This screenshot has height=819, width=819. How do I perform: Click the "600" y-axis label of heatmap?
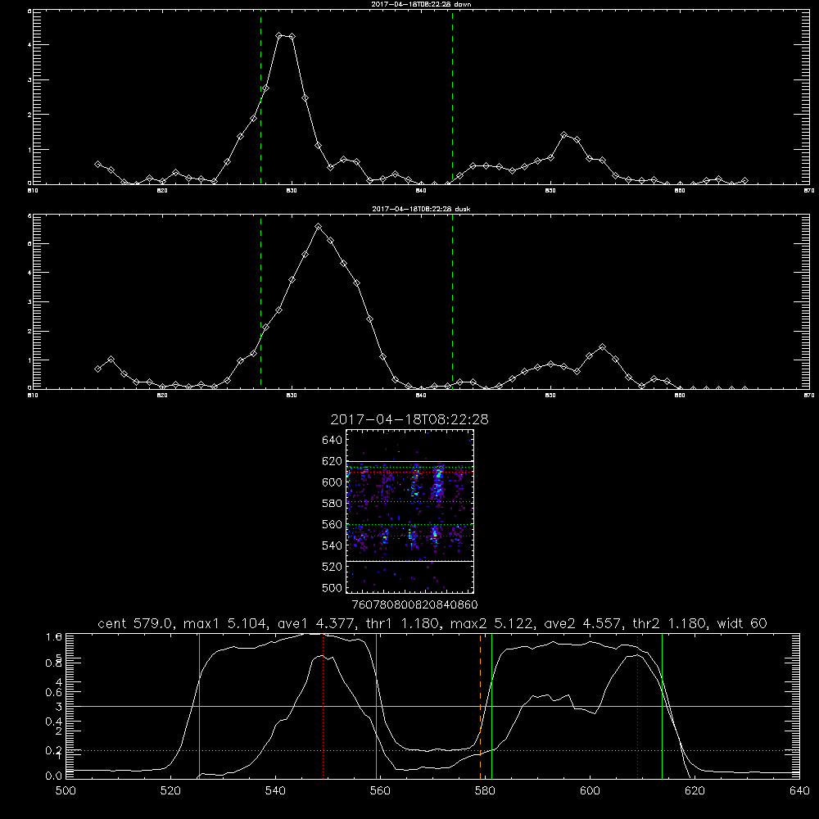tap(333, 482)
